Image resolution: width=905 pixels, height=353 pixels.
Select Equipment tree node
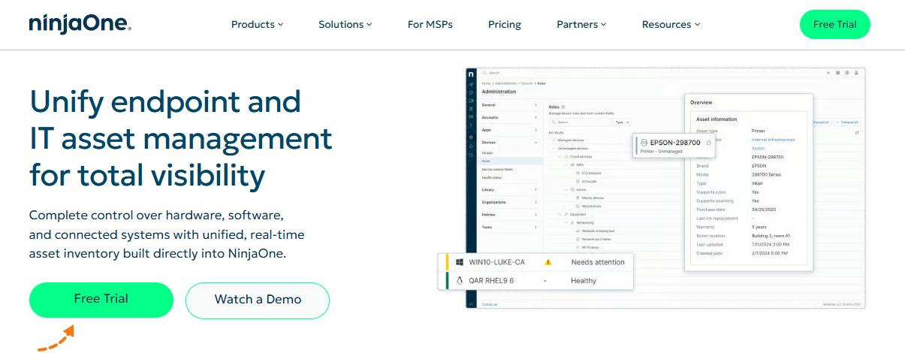tap(577, 214)
